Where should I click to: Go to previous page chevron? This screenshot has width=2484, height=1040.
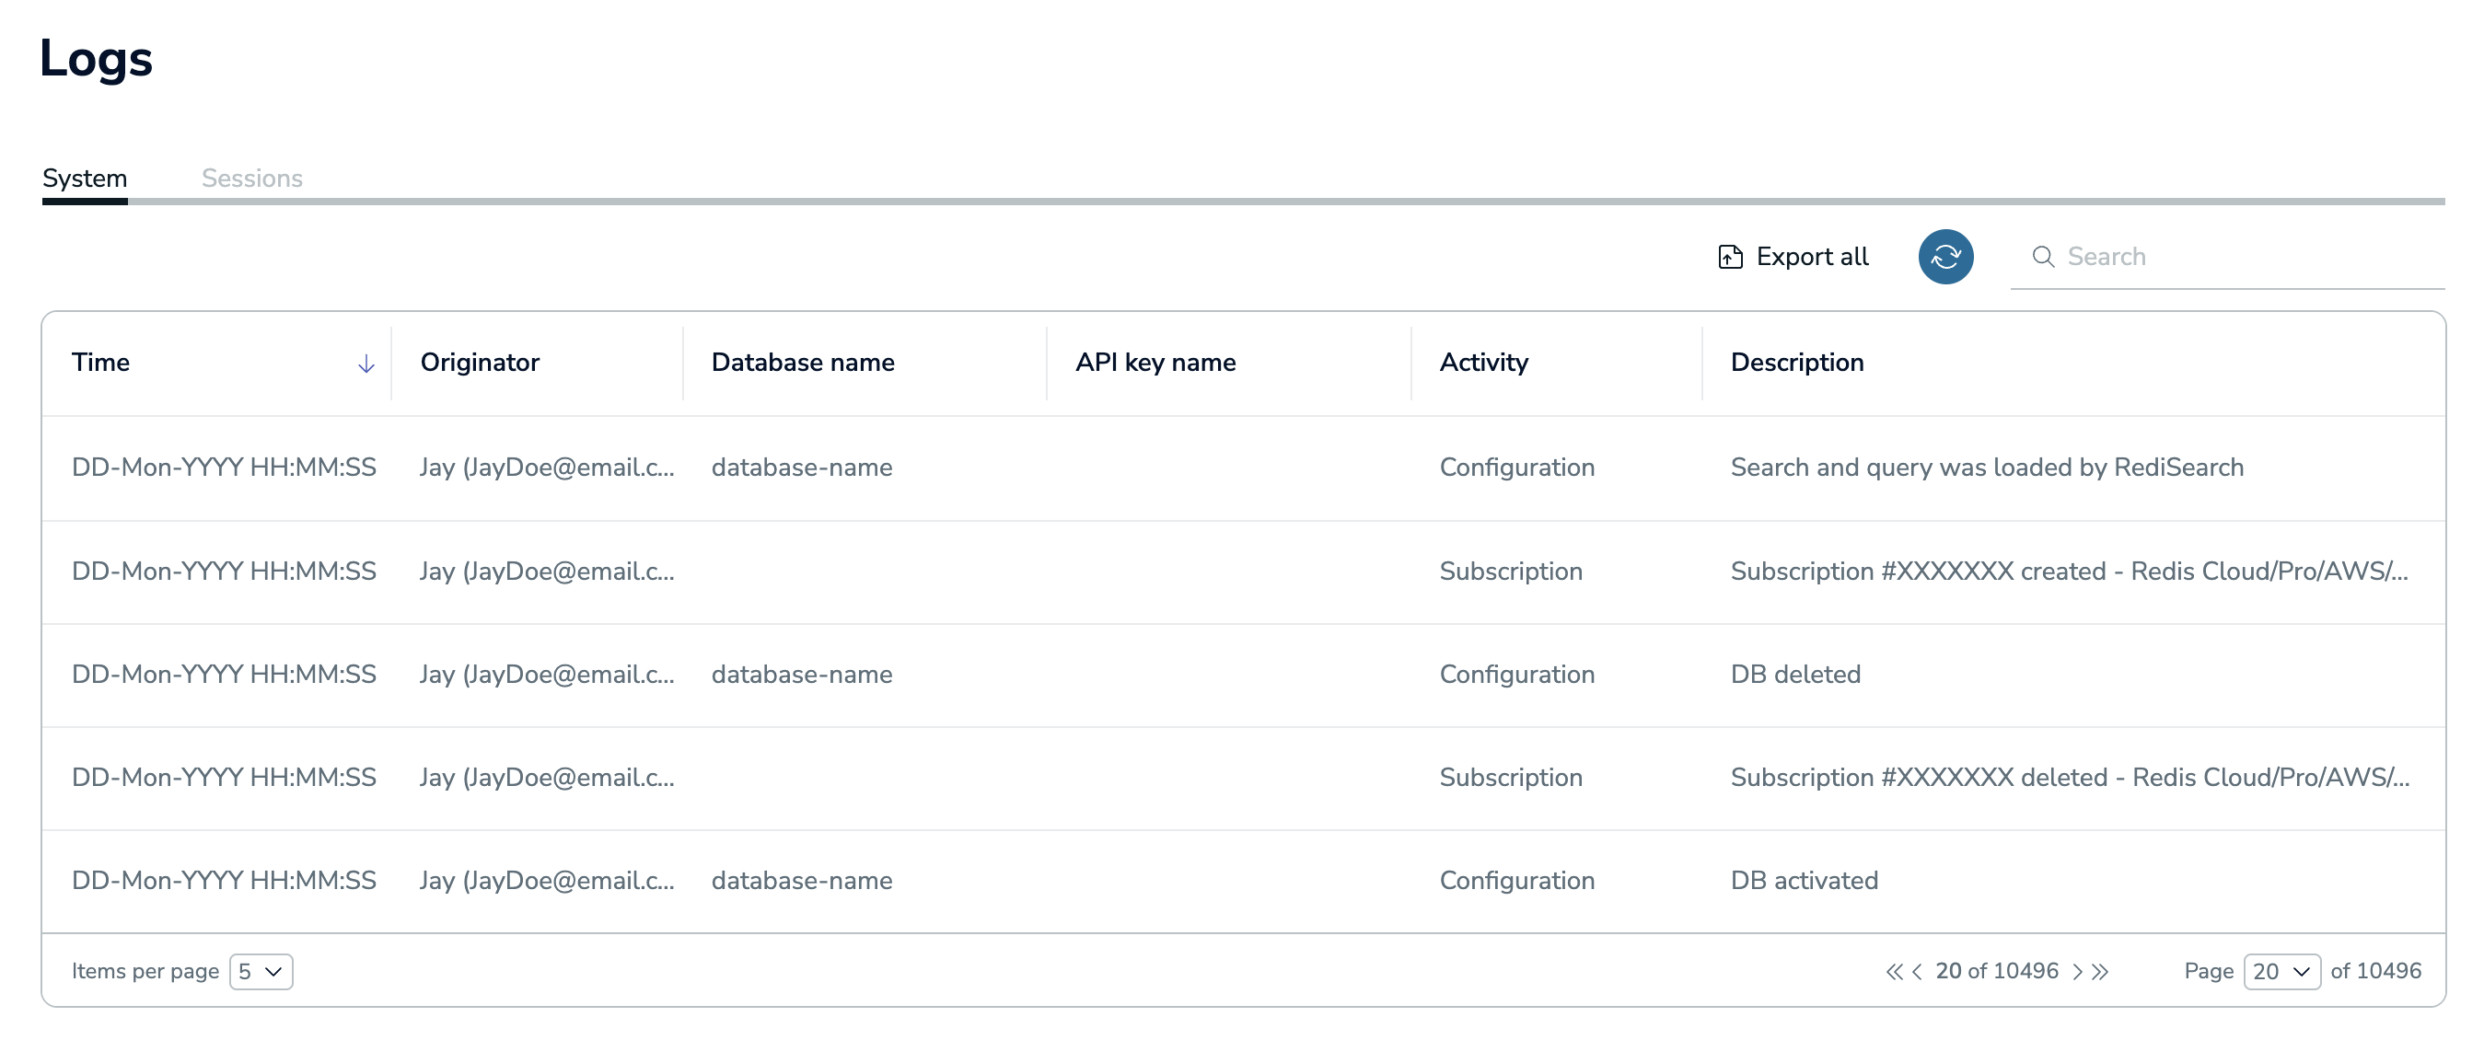pyautogui.click(x=1917, y=971)
